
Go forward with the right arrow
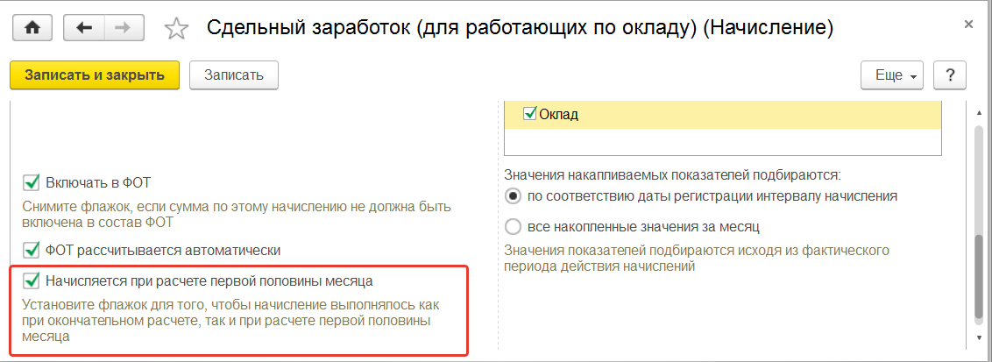pos(124,28)
